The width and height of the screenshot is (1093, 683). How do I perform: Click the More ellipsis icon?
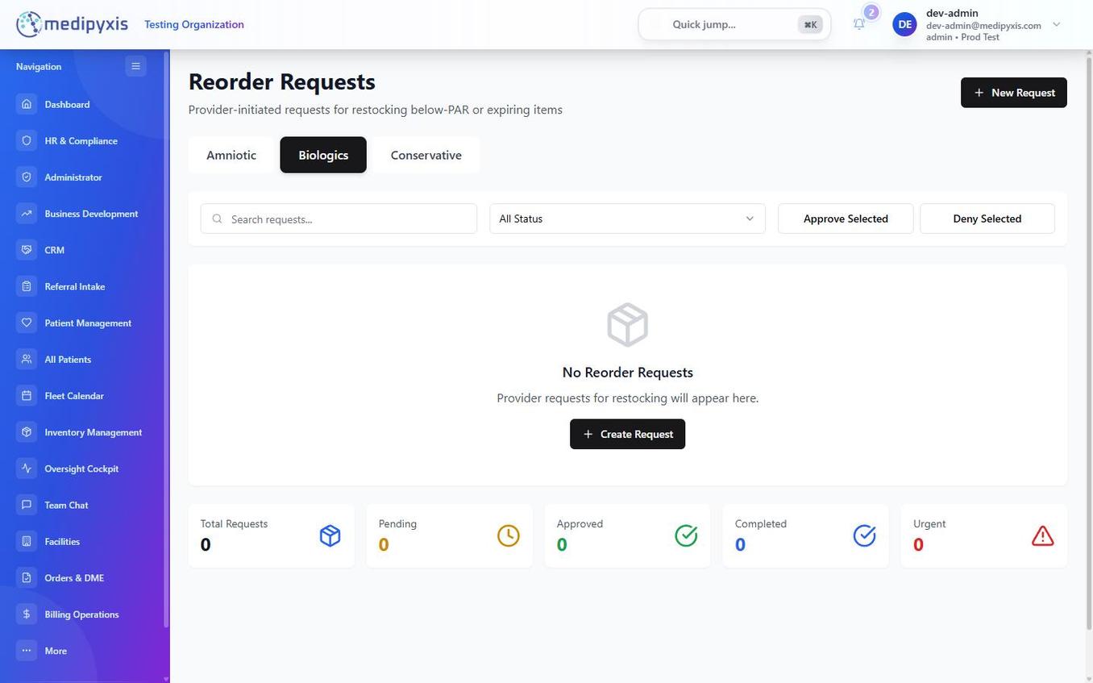pos(27,651)
